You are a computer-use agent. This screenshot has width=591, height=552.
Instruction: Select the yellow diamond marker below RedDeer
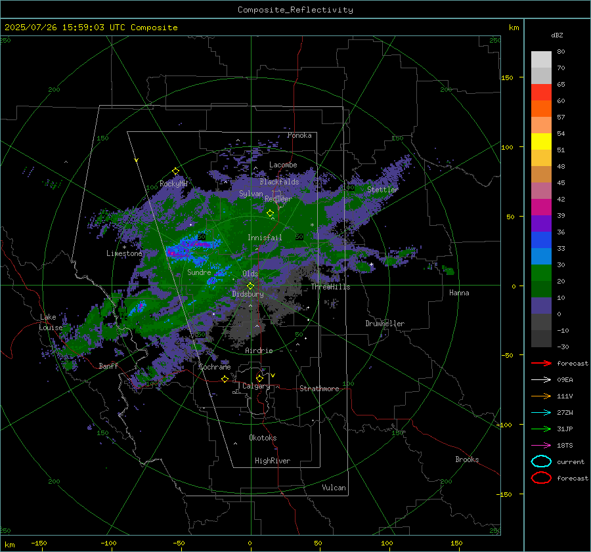[271, 213]
